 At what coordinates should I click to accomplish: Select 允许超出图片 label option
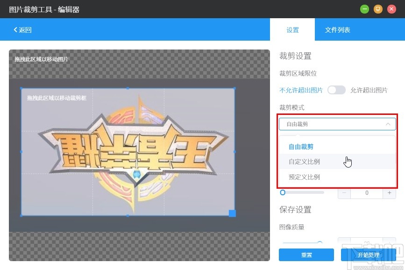point(369,90)
